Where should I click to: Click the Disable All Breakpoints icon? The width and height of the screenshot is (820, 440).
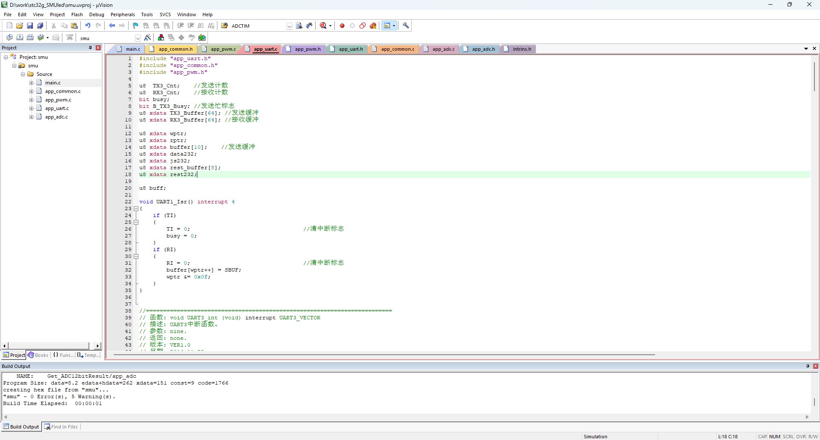(363, 26)
